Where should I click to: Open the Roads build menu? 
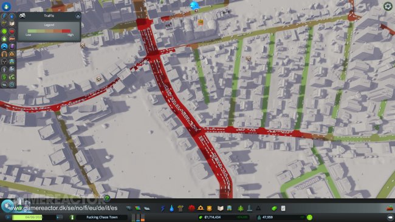click(x=129, y=208)
